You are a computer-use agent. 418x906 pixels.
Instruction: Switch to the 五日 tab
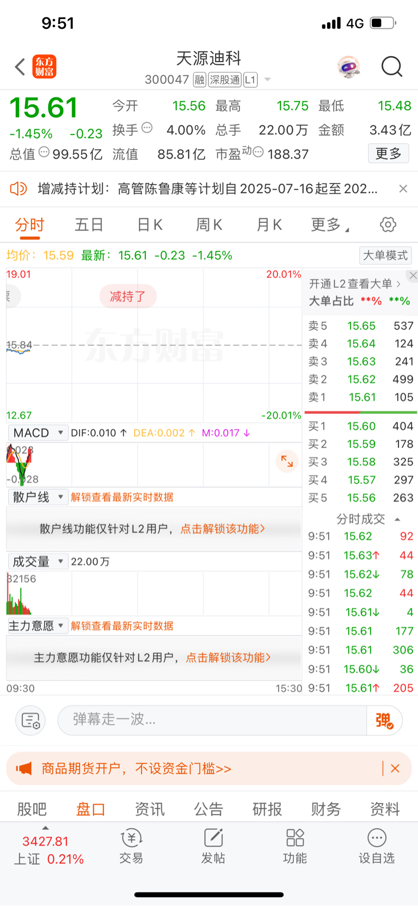[89, 224]
